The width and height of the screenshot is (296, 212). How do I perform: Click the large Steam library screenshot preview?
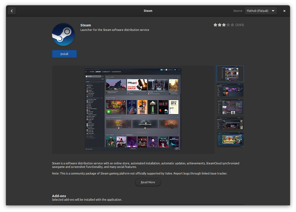(133, 110)
